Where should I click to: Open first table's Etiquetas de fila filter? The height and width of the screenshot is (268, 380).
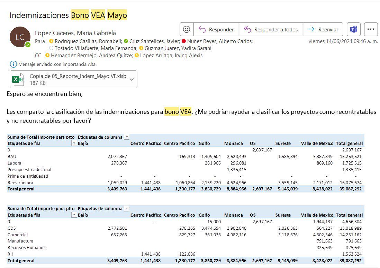pyautogui.click(x=74, y=143)
